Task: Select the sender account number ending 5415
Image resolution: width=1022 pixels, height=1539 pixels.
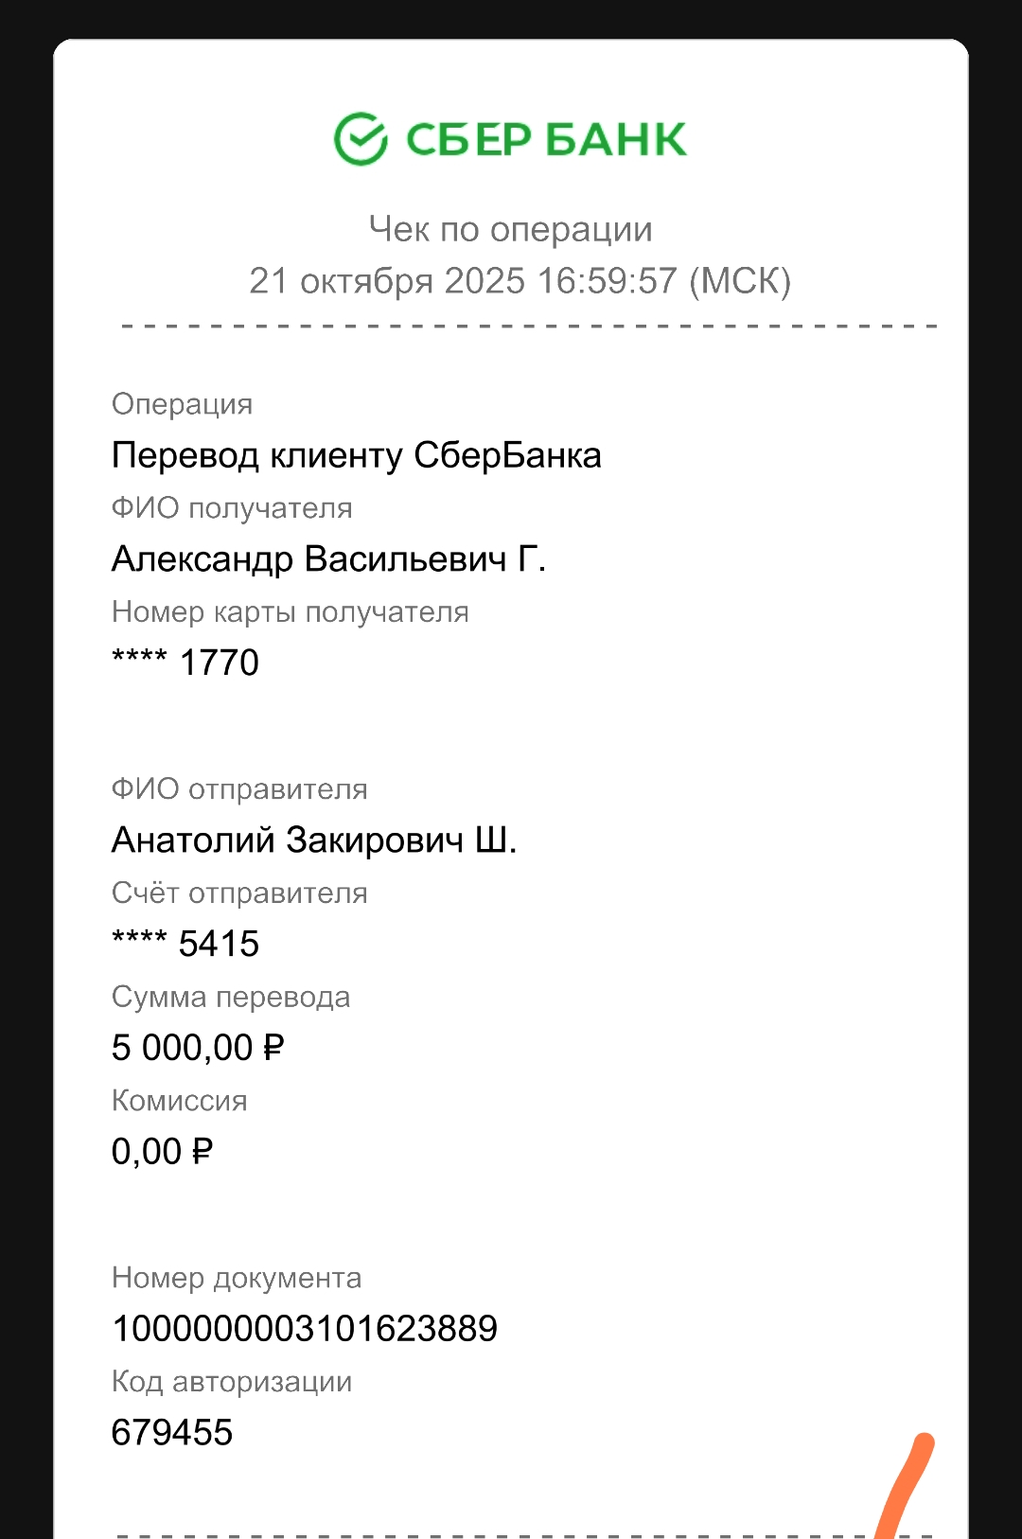Action: click(185, 944)
